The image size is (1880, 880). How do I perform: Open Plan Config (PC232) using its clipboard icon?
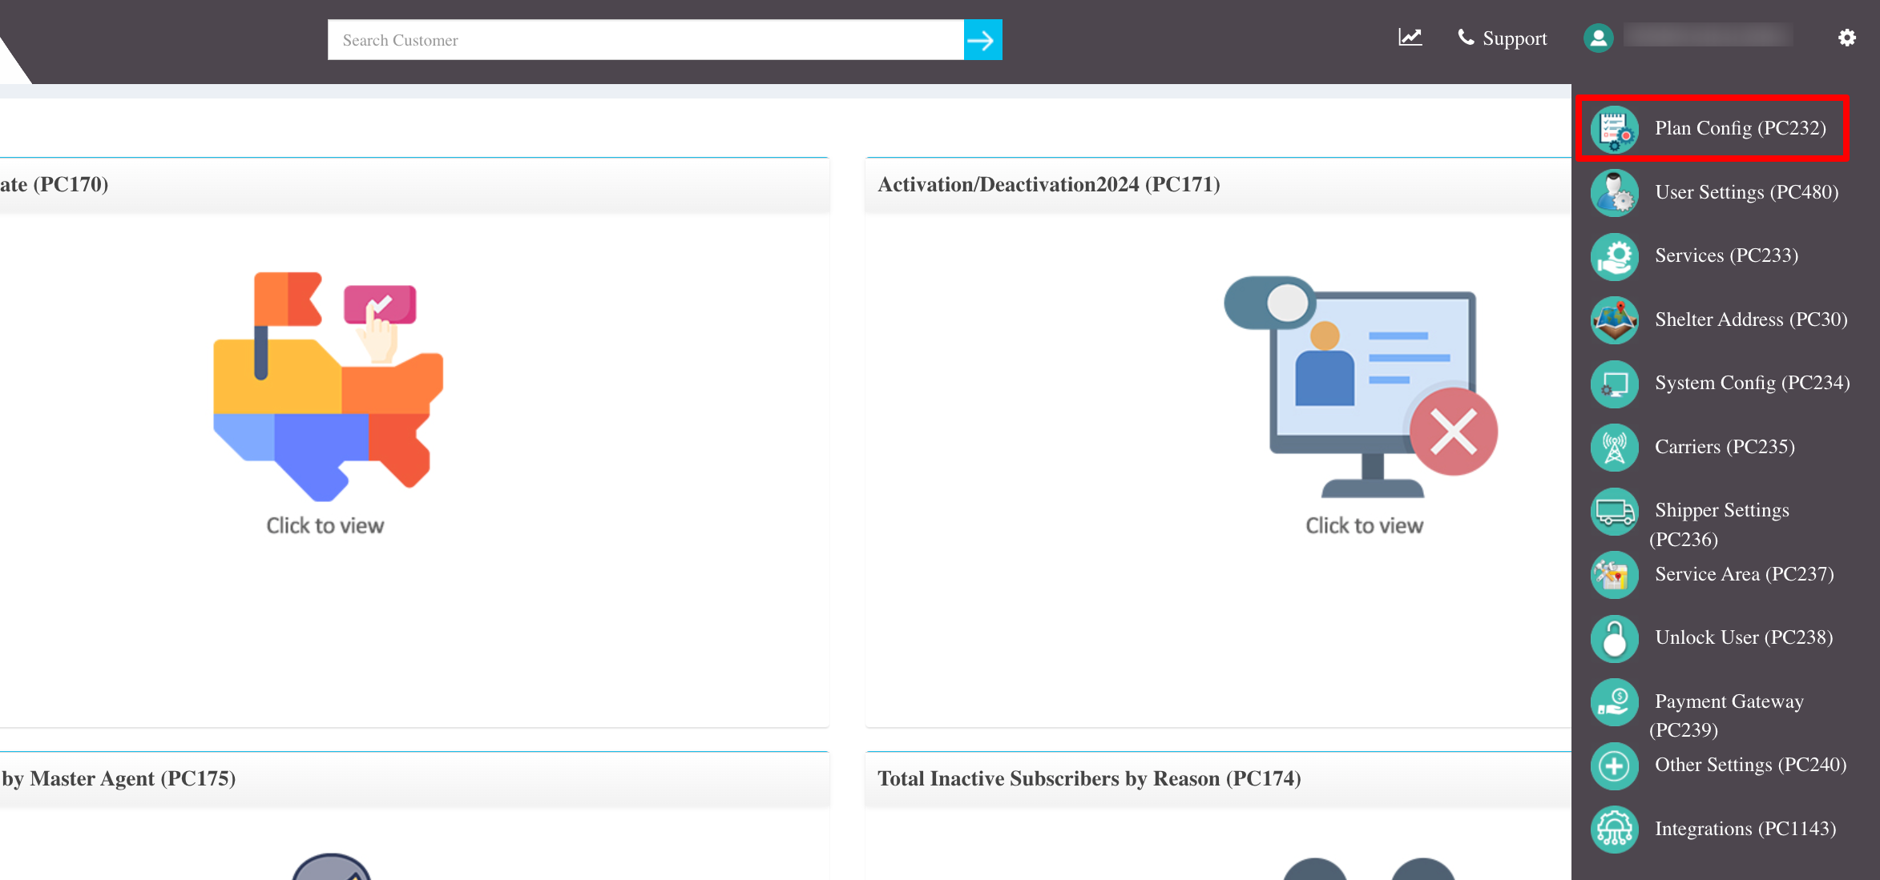point(1613,128)
